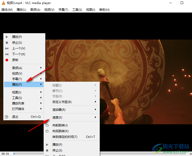
Task: Open the 视频(V) menu in menu bar
Action: click(49, 10)
